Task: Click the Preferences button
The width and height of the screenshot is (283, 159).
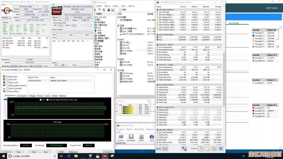Action: 73,152
